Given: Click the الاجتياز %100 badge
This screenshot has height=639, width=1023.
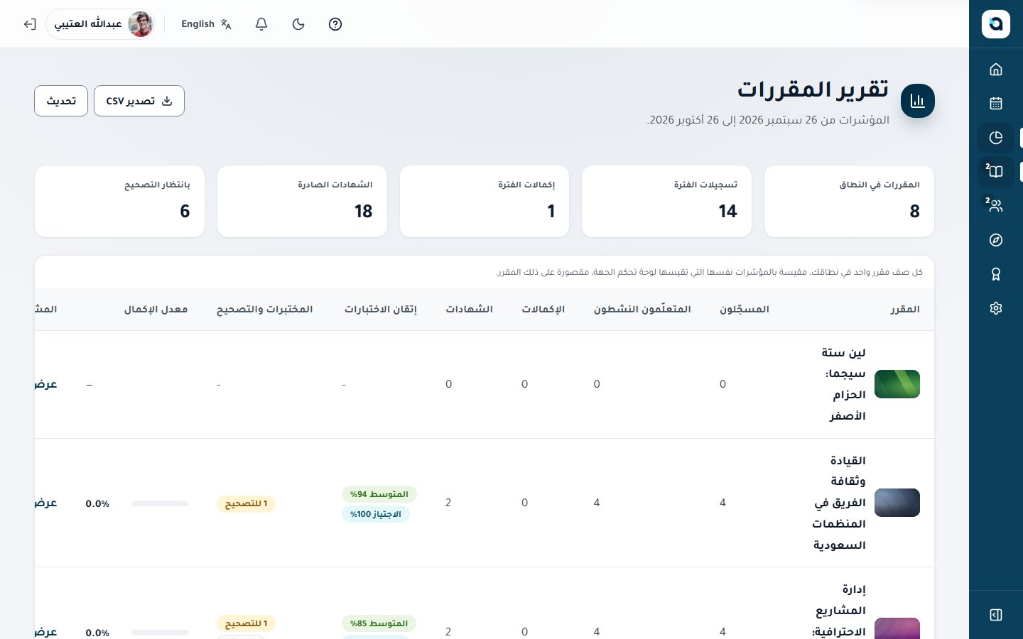Looking at the screenshot, I should (376, 514).
